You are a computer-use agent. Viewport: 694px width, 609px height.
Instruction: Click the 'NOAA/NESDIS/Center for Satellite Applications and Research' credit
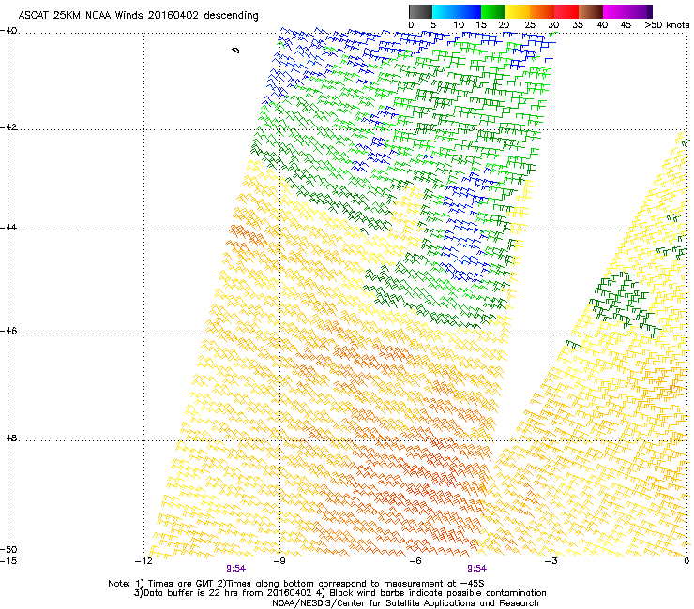[x=405, y=603]
